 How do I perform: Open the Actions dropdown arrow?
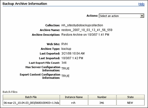coord(142,16)
